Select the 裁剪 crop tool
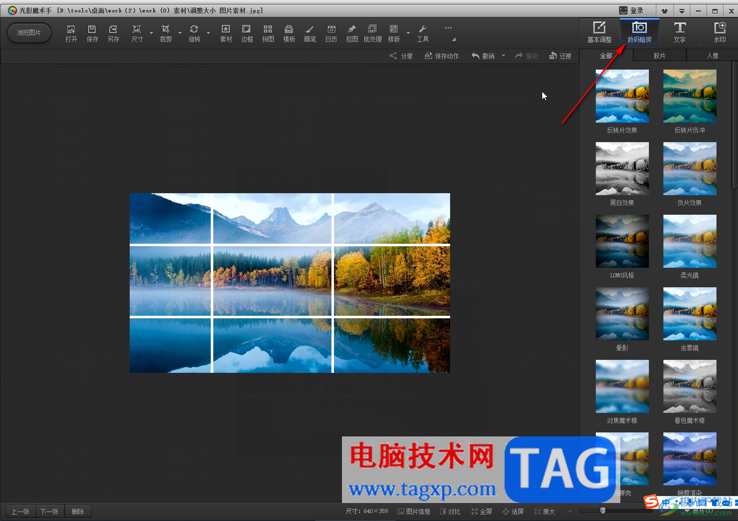 tap(166, 33)
